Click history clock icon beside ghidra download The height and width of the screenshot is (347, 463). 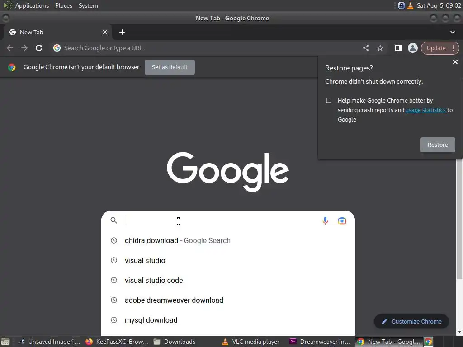point(113,240)
